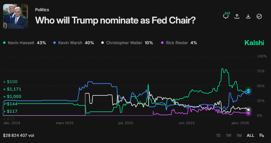Click the circled checkmark icon

(259, 16)
